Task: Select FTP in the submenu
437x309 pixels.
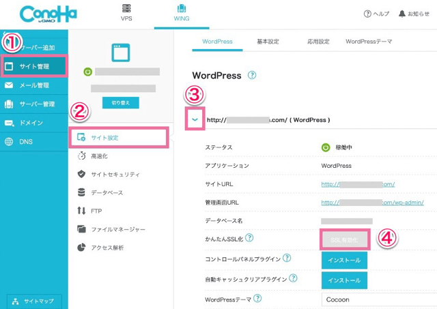Action: click(x=89, y=211)
